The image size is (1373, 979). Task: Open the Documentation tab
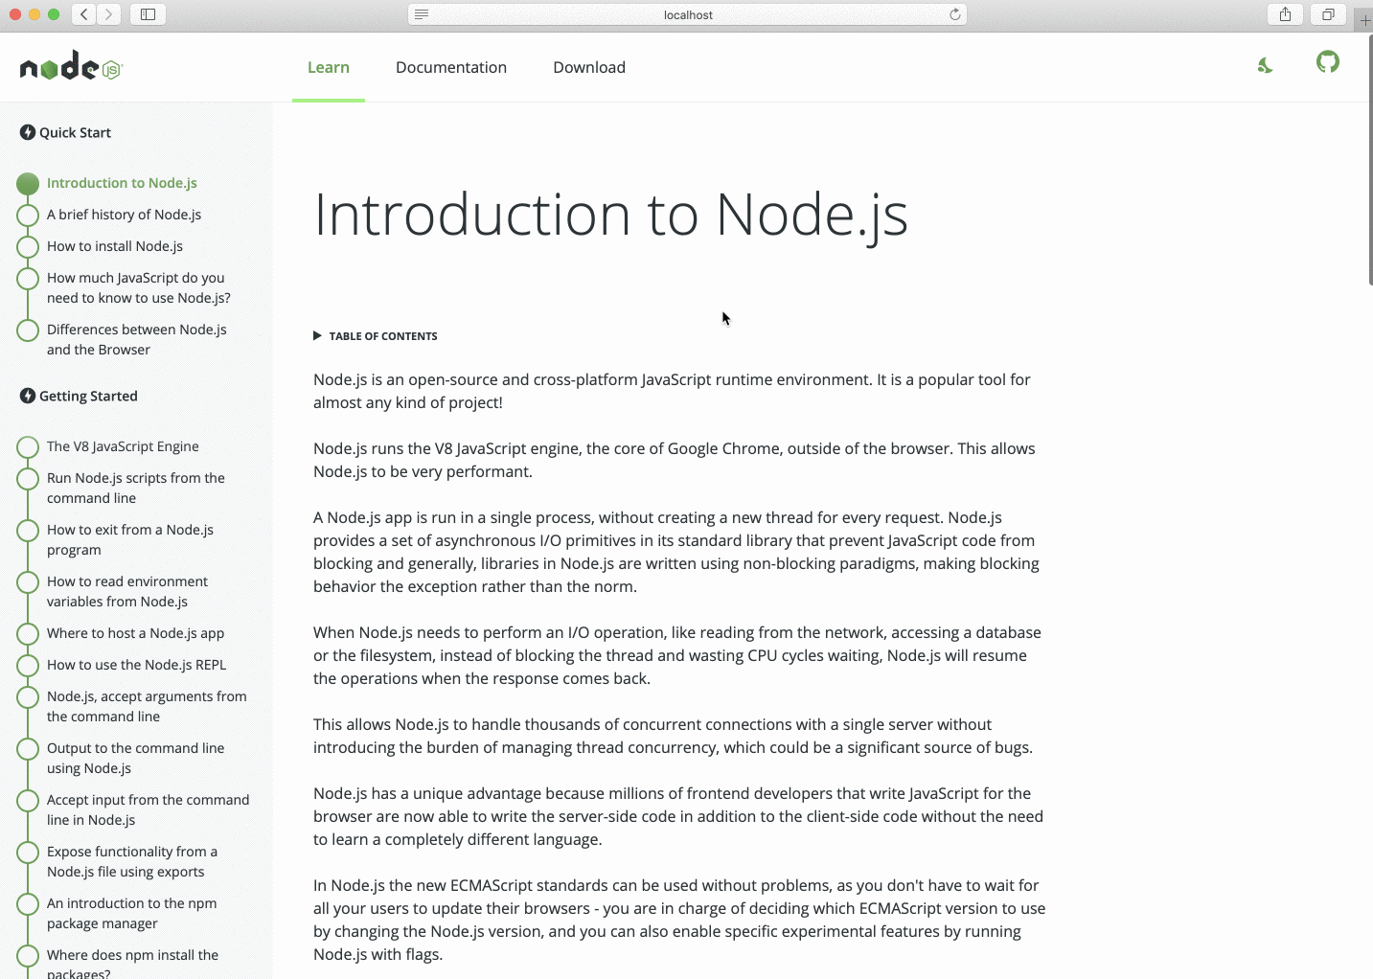coord(451,67)
